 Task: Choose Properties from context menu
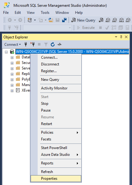point(56,179)
